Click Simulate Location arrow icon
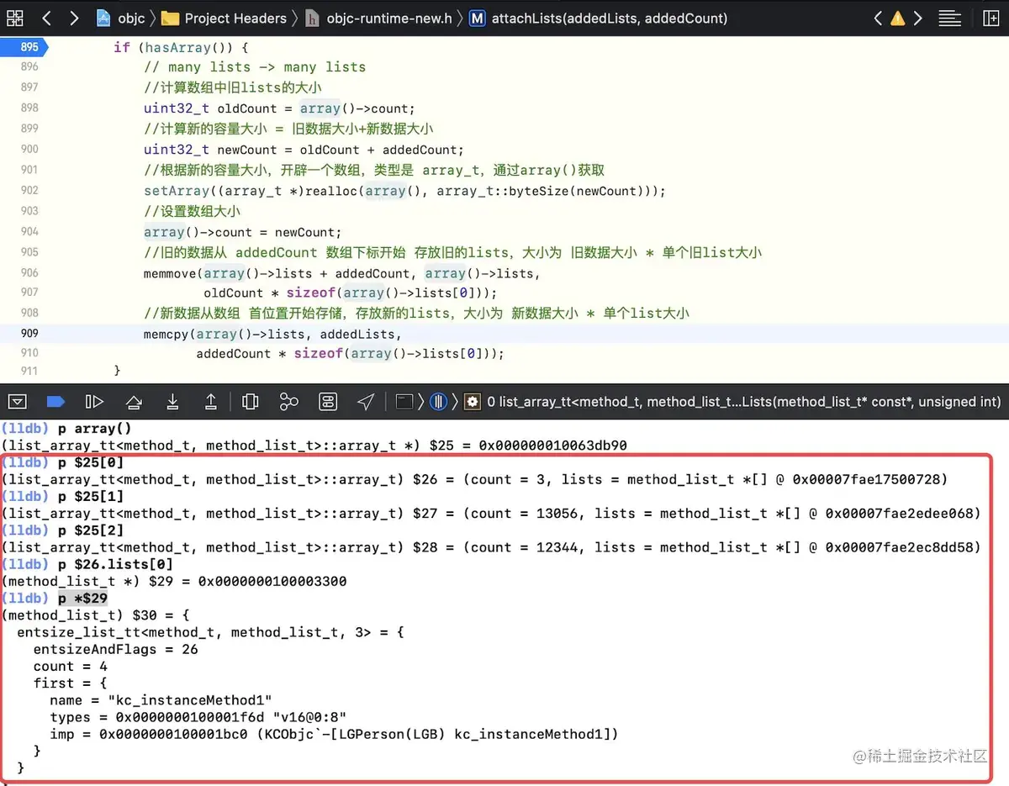The width and height of the screenshot is (1009, 786). [366, 402]
